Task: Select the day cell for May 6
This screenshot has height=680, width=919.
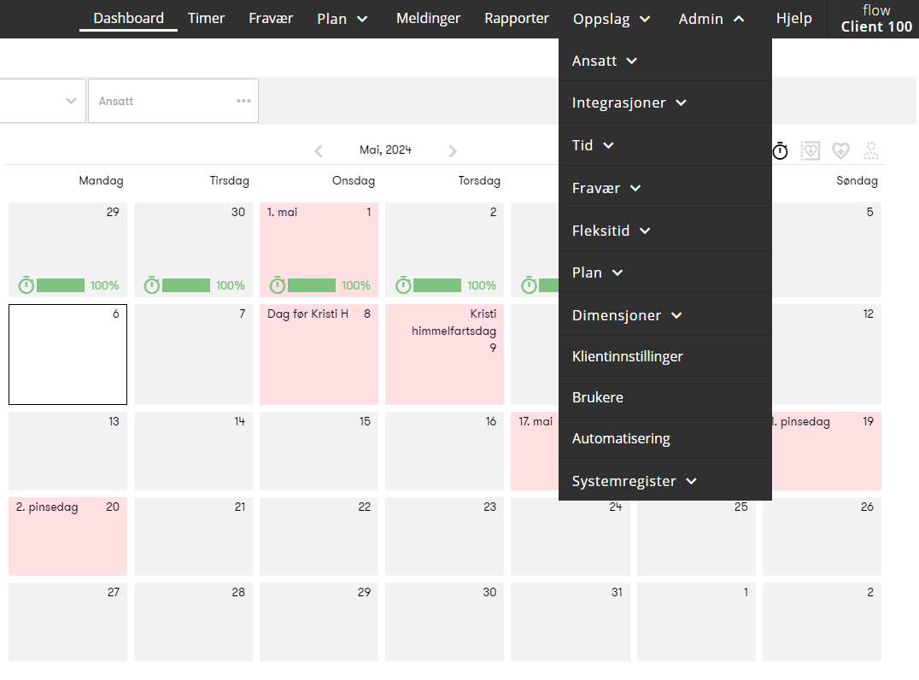Action: tap(67, 355)
